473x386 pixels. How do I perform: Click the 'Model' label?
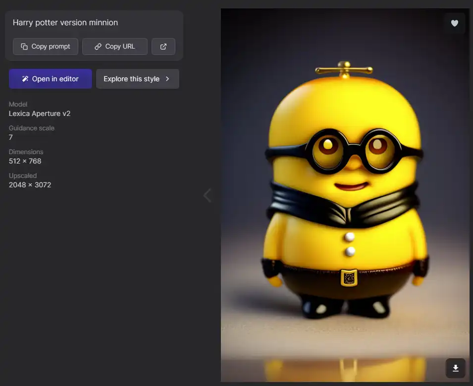point(18,104)
